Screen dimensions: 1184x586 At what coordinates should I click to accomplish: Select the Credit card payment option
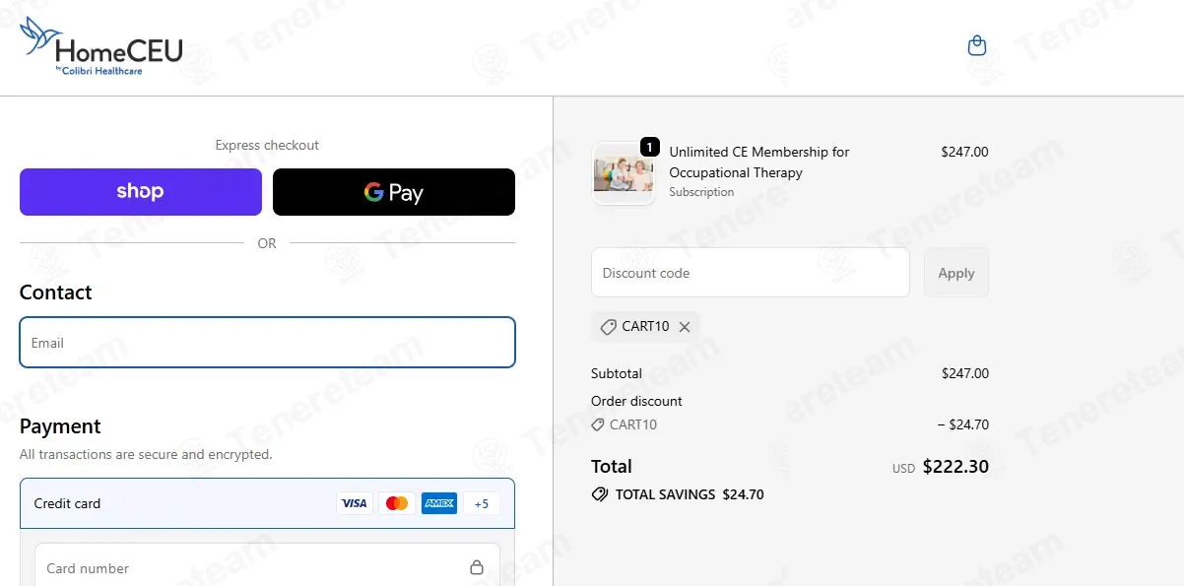click(68, 503)
